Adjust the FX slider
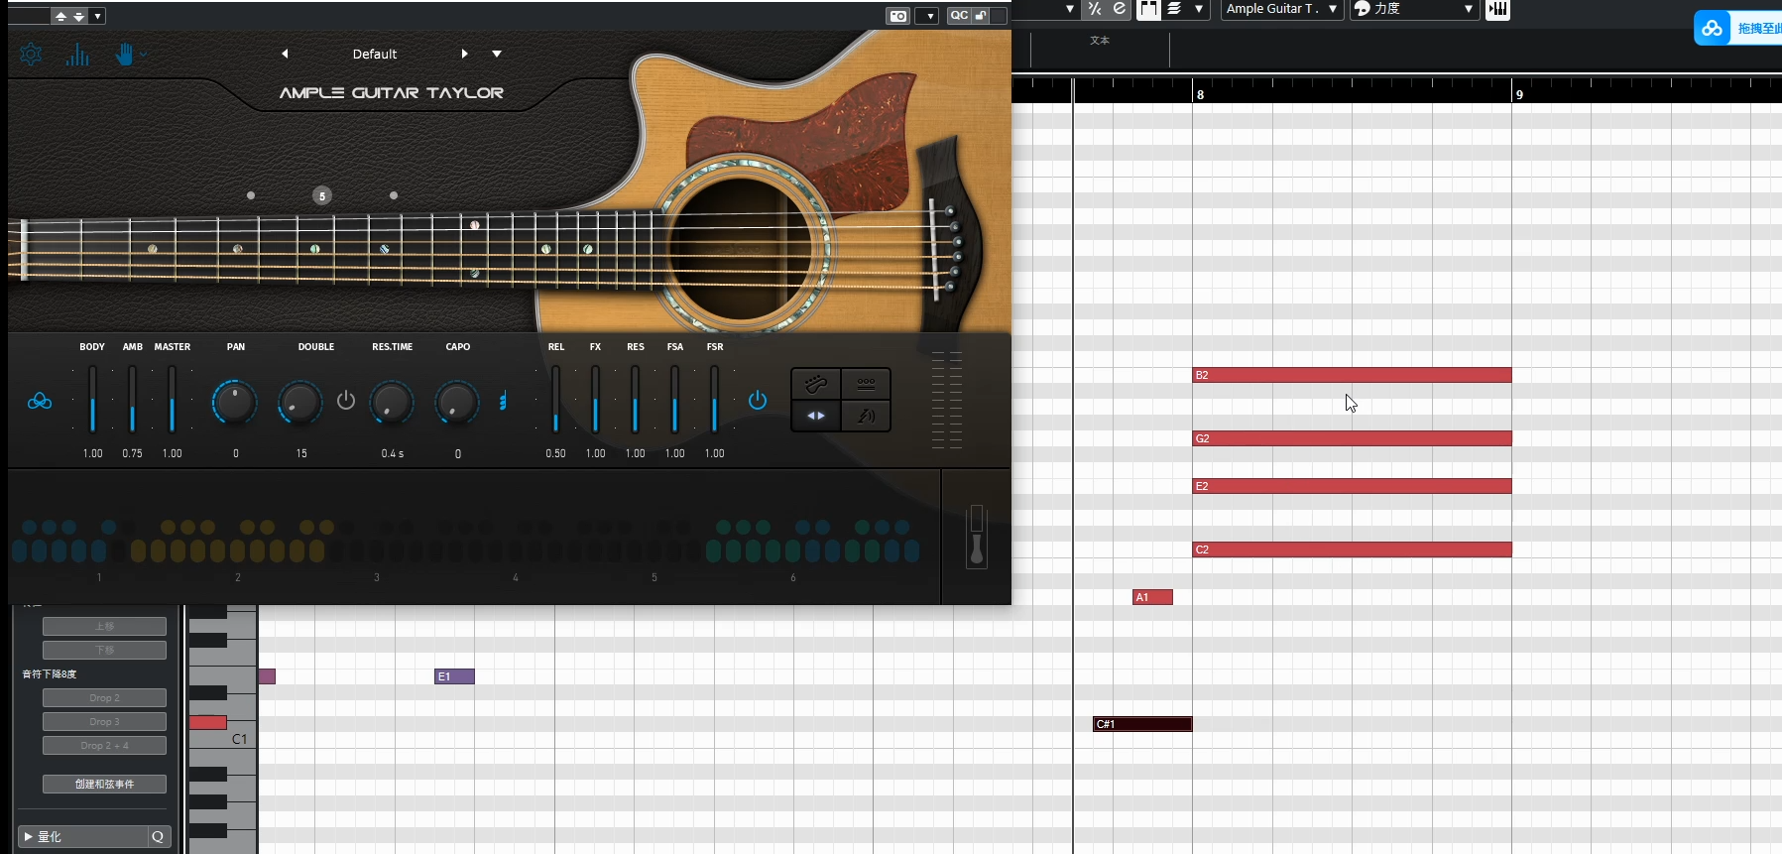The width and height of the screenshot is (1782, 854). click(x=595, y=399)
